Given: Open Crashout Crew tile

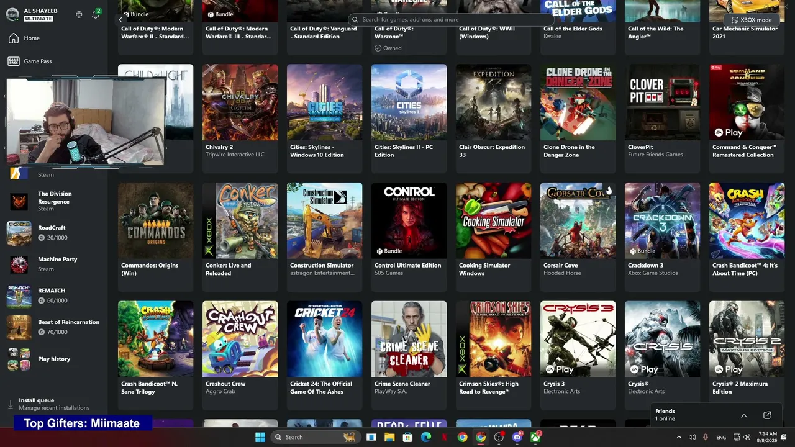Looking at the screenshot, I should tap(240, 355).
